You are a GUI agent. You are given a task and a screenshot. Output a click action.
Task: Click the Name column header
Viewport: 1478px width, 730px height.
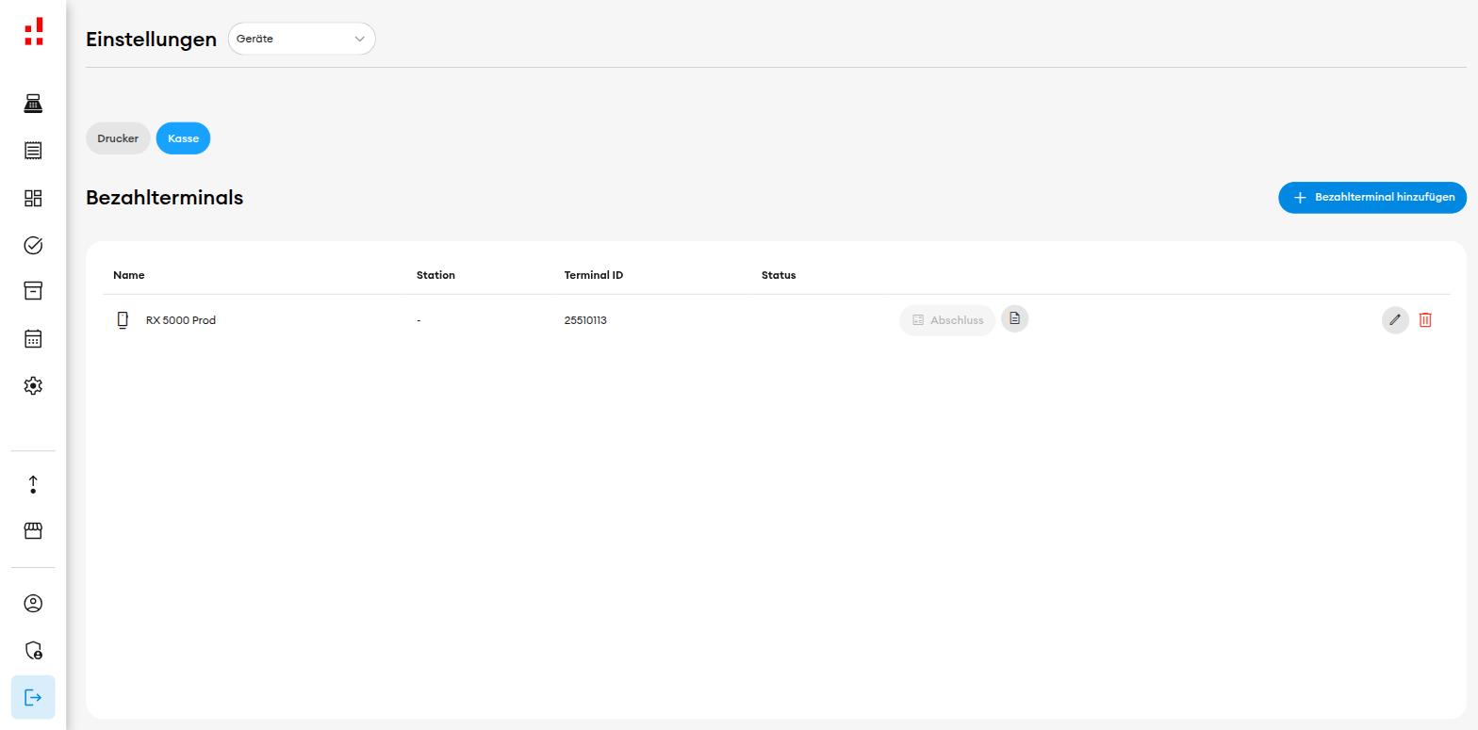click(x=129, y=275)
